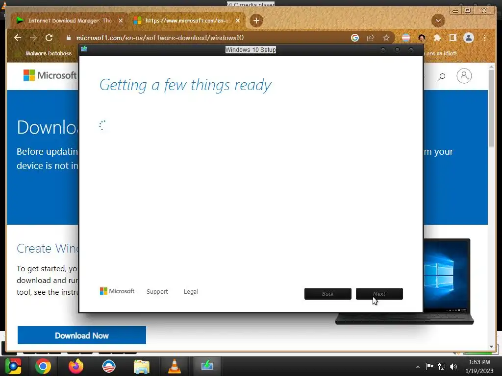Image resolution: width=502 pixels, height=376 pixels.
Task: Click Next in Windows 10 Setup
Action: (x=379, y=294)
